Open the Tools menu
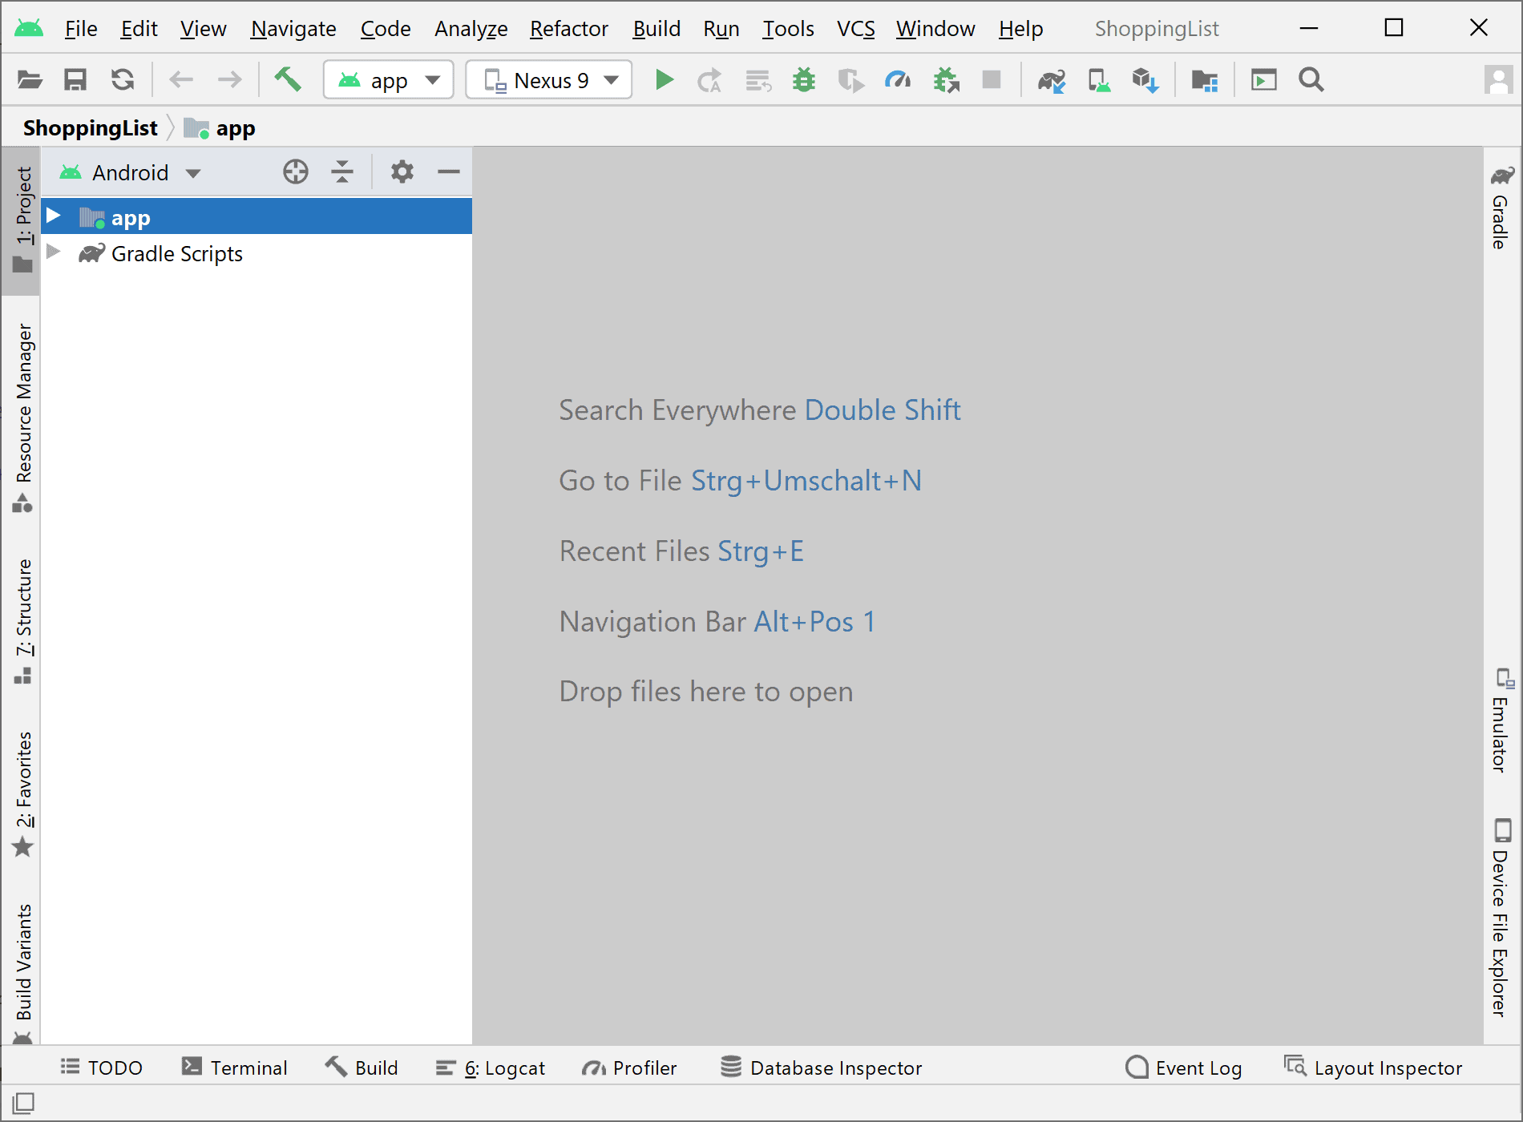This screenshot has width=1523, height=1122. click(788, 29)
